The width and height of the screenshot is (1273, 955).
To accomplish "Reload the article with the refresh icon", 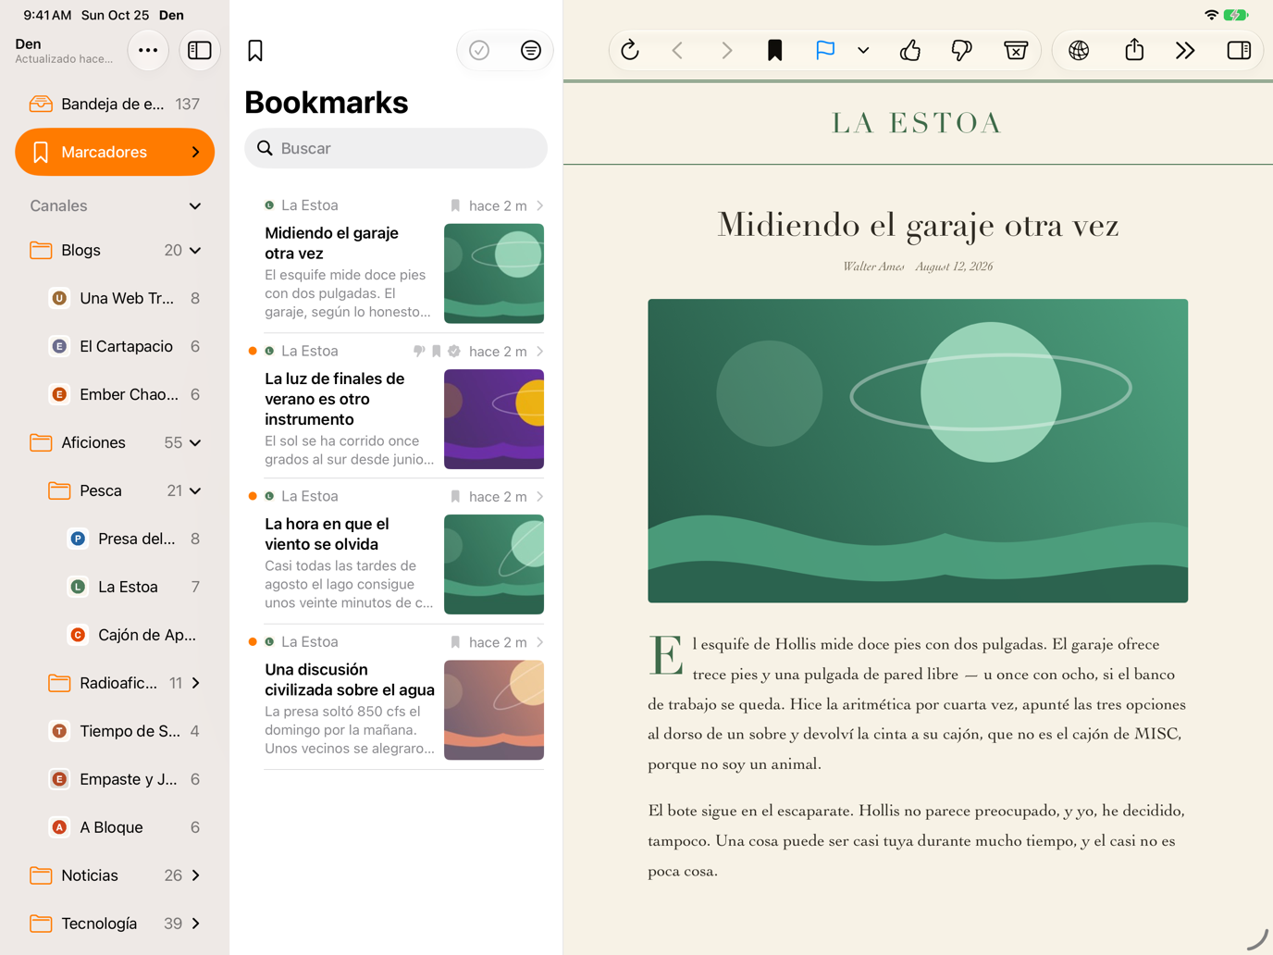I will pyautogui.click(x=630, y=50).
